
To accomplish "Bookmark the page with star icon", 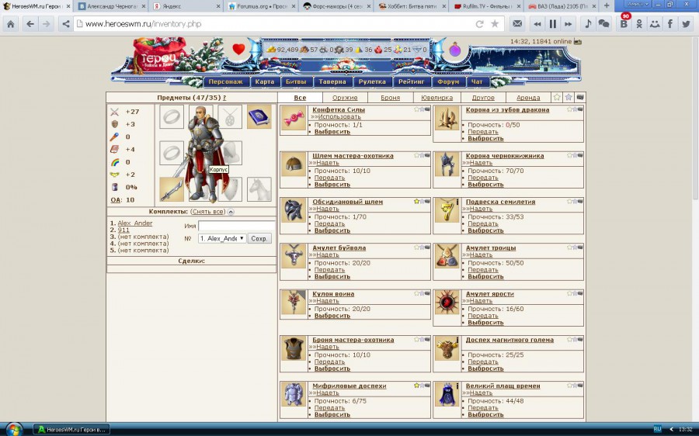I will 495,24.
